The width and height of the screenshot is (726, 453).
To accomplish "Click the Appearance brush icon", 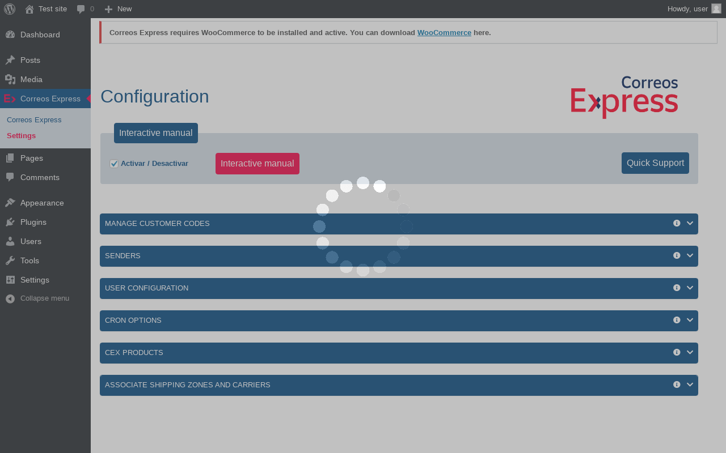I will point(10,203).
